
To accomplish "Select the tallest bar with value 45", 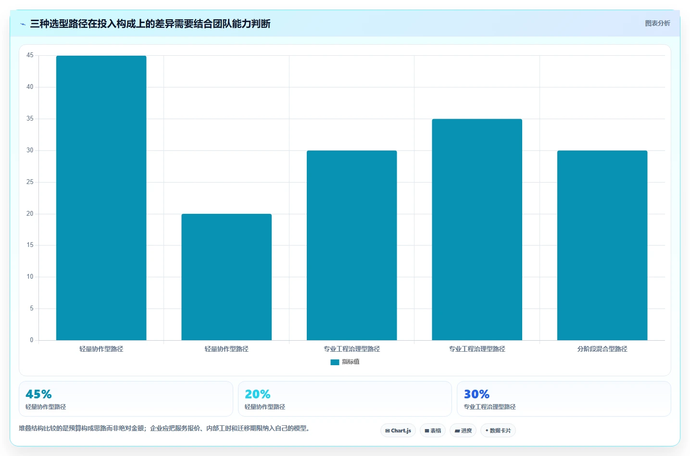I will pyautogui.click(x=101, y=198).
